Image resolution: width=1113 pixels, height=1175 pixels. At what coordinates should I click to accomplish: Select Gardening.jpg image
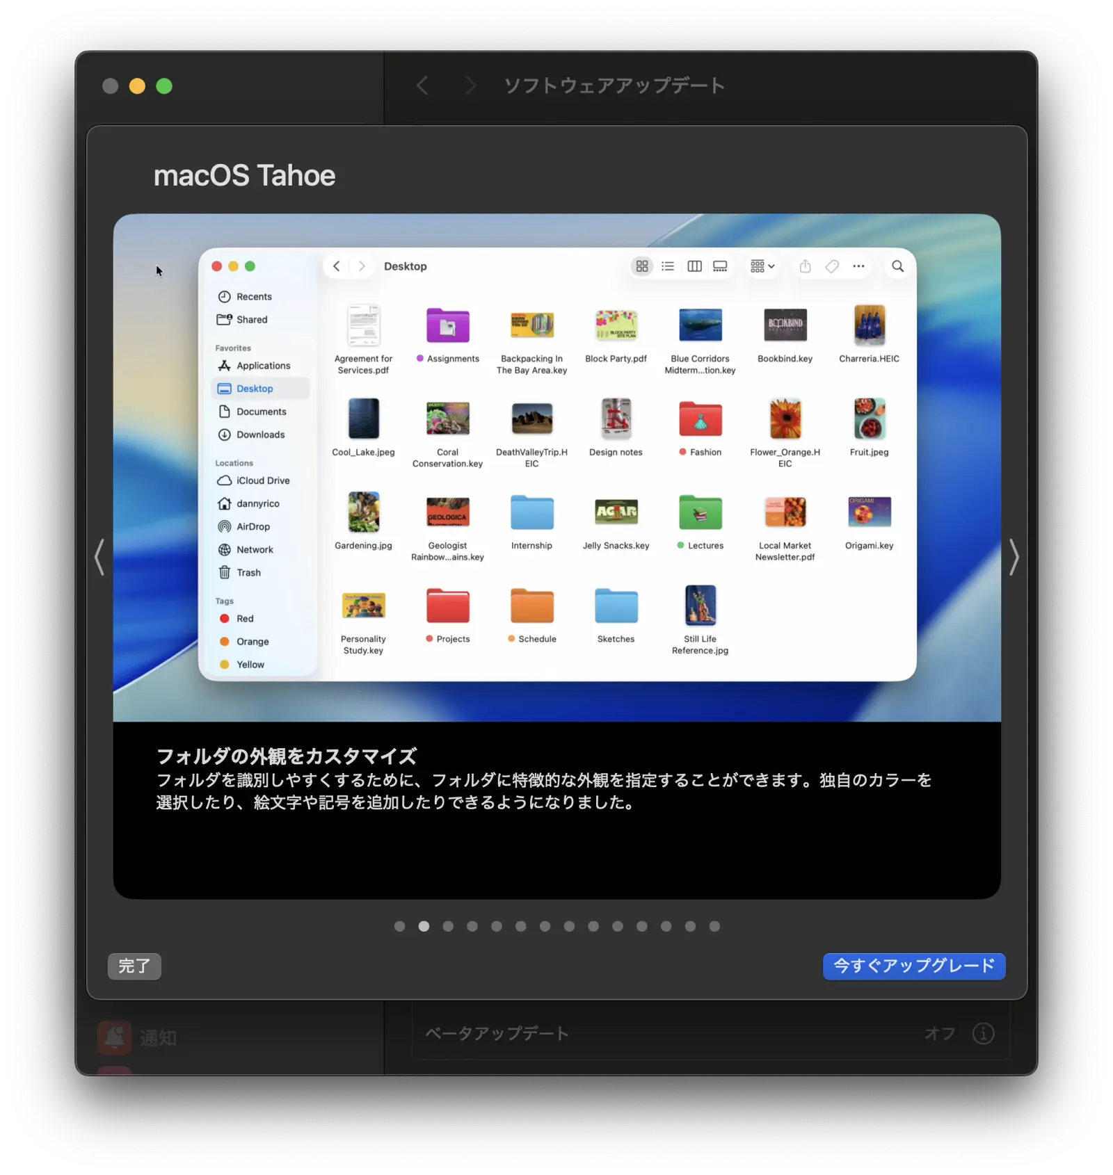(x=364, y=512)
